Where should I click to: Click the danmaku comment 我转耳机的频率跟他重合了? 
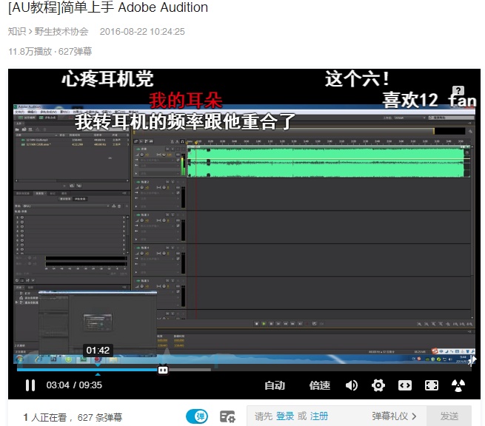point(185,122)
